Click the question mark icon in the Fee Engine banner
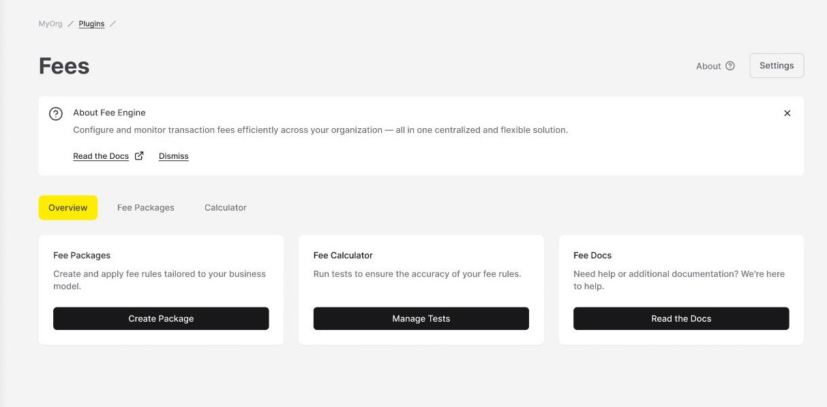This screenshot has width=827, height=407. tap(56, 114)
